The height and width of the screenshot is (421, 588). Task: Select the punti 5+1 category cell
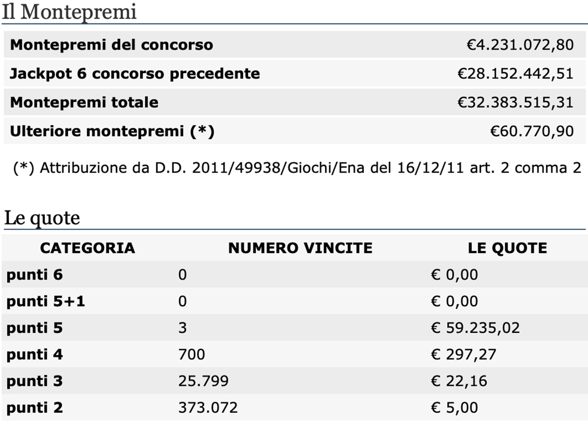coord(46,301)
